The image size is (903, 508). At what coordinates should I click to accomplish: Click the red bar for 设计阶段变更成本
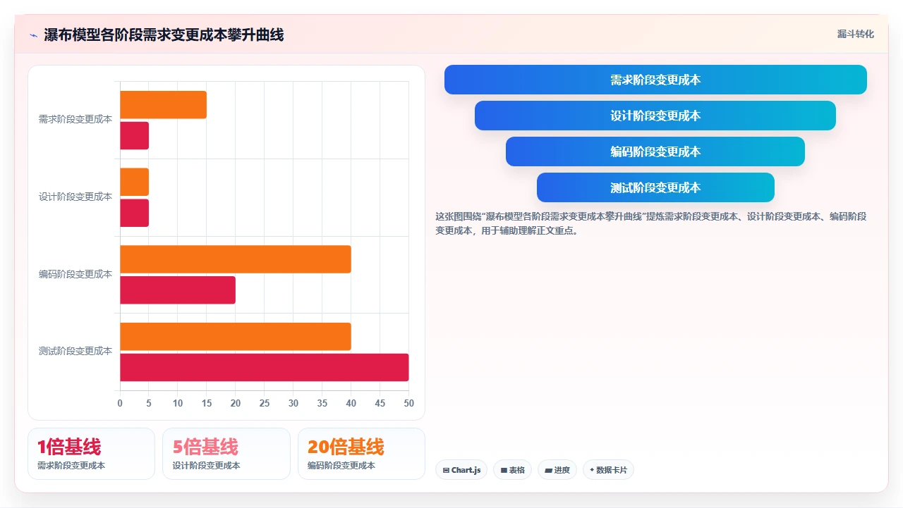134,213
